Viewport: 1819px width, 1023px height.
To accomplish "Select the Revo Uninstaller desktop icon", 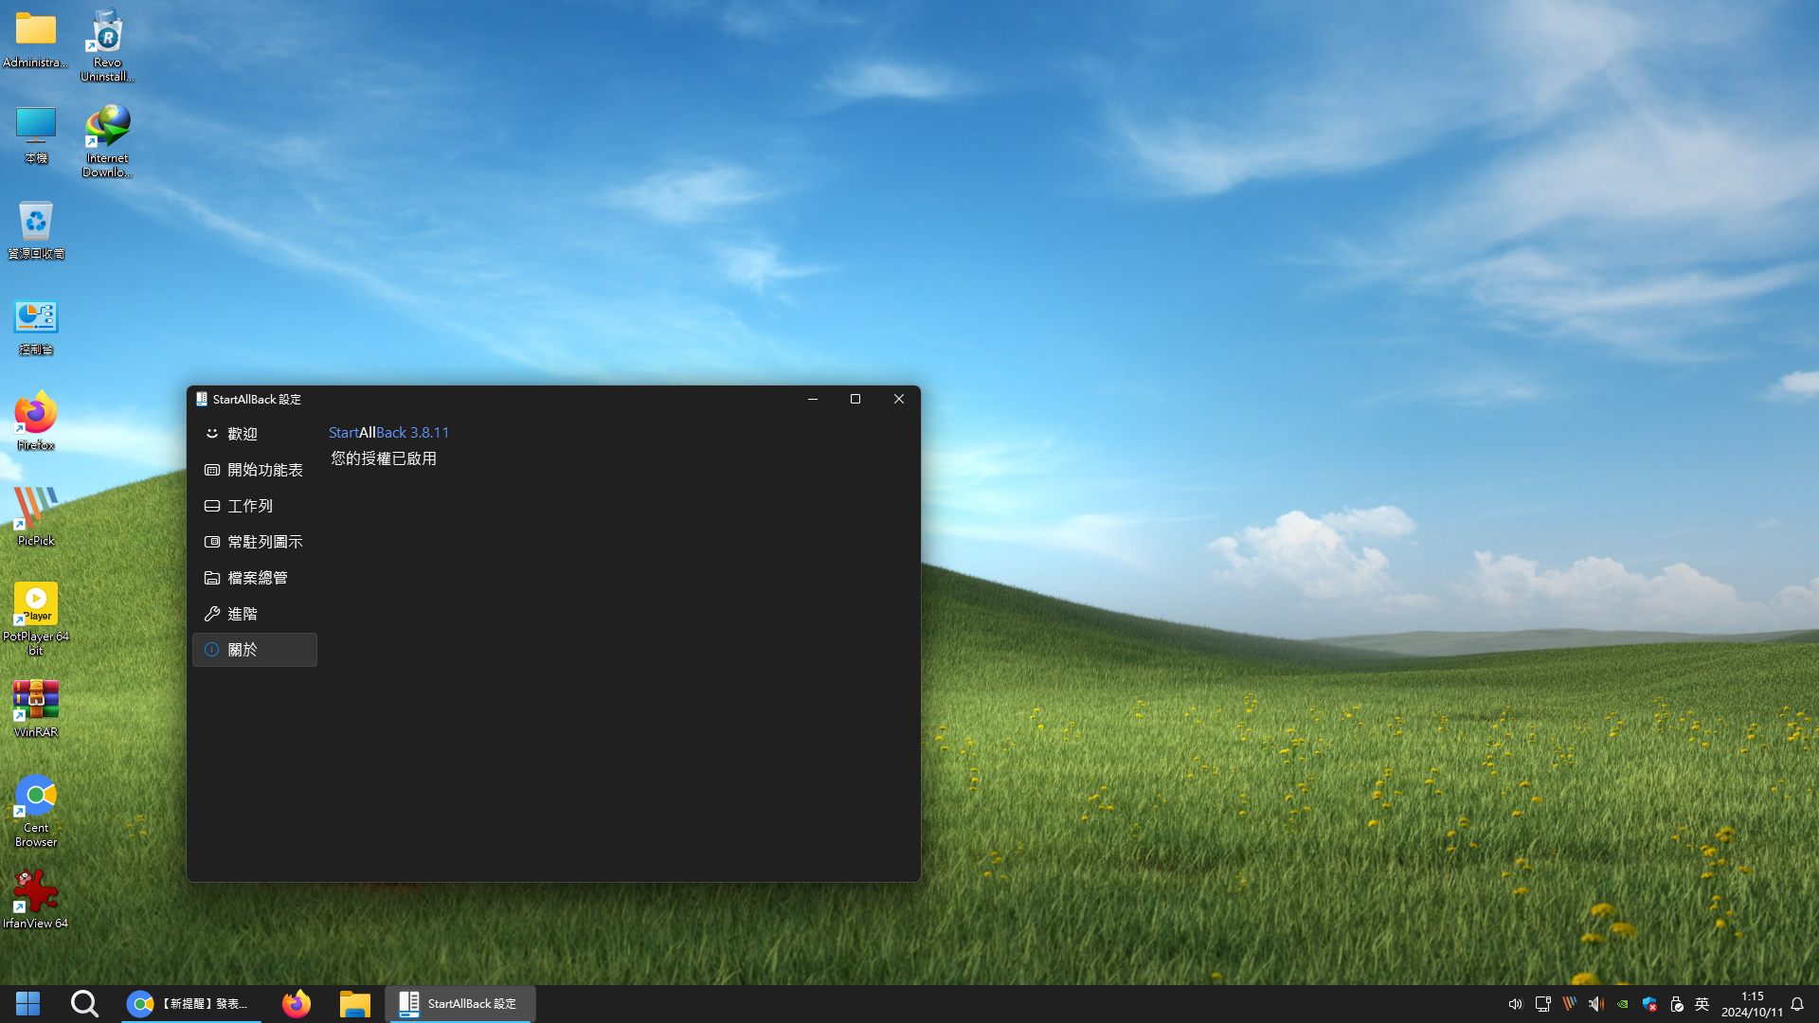I will tap(107, 45).
